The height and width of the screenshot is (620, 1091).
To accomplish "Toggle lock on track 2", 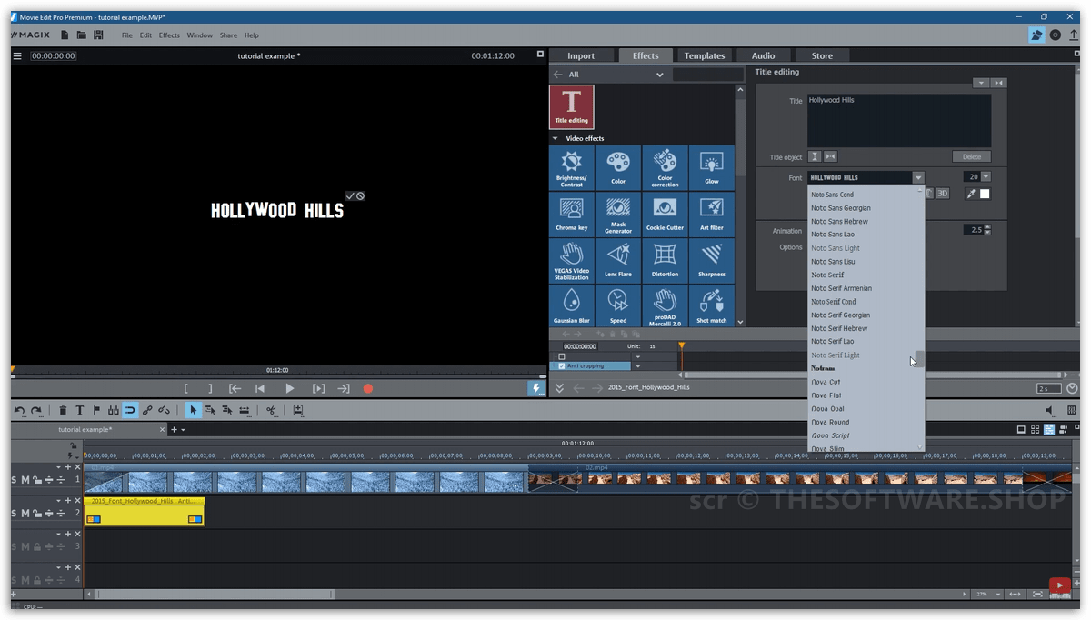I will (x=37, y=514).
